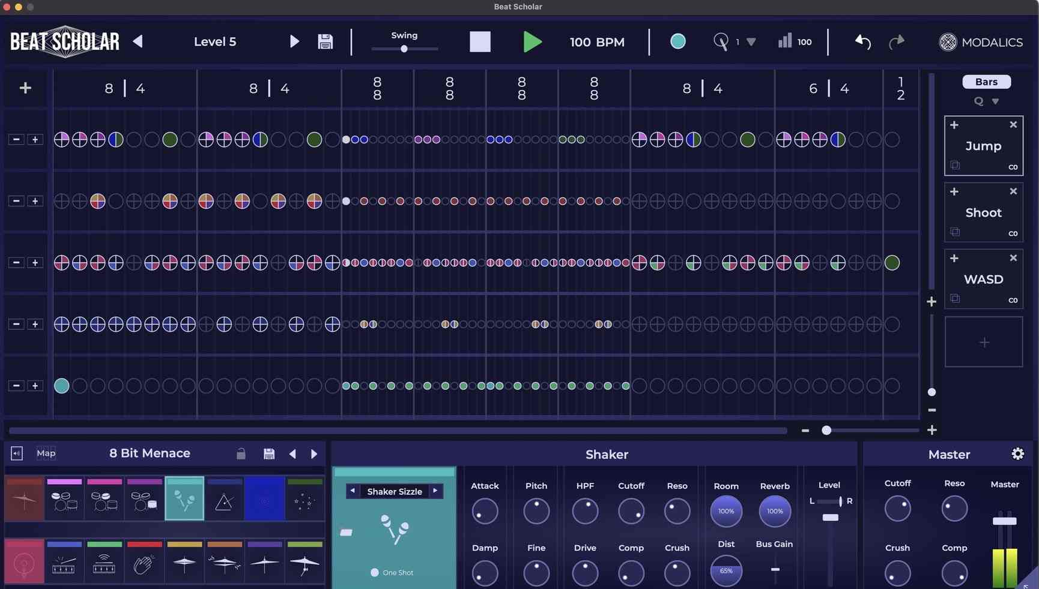Image resolution: width=1039 pixels, height=589 pixels.
Task: Select the Jump pattern slot
Action: click(x=983, y=146)
